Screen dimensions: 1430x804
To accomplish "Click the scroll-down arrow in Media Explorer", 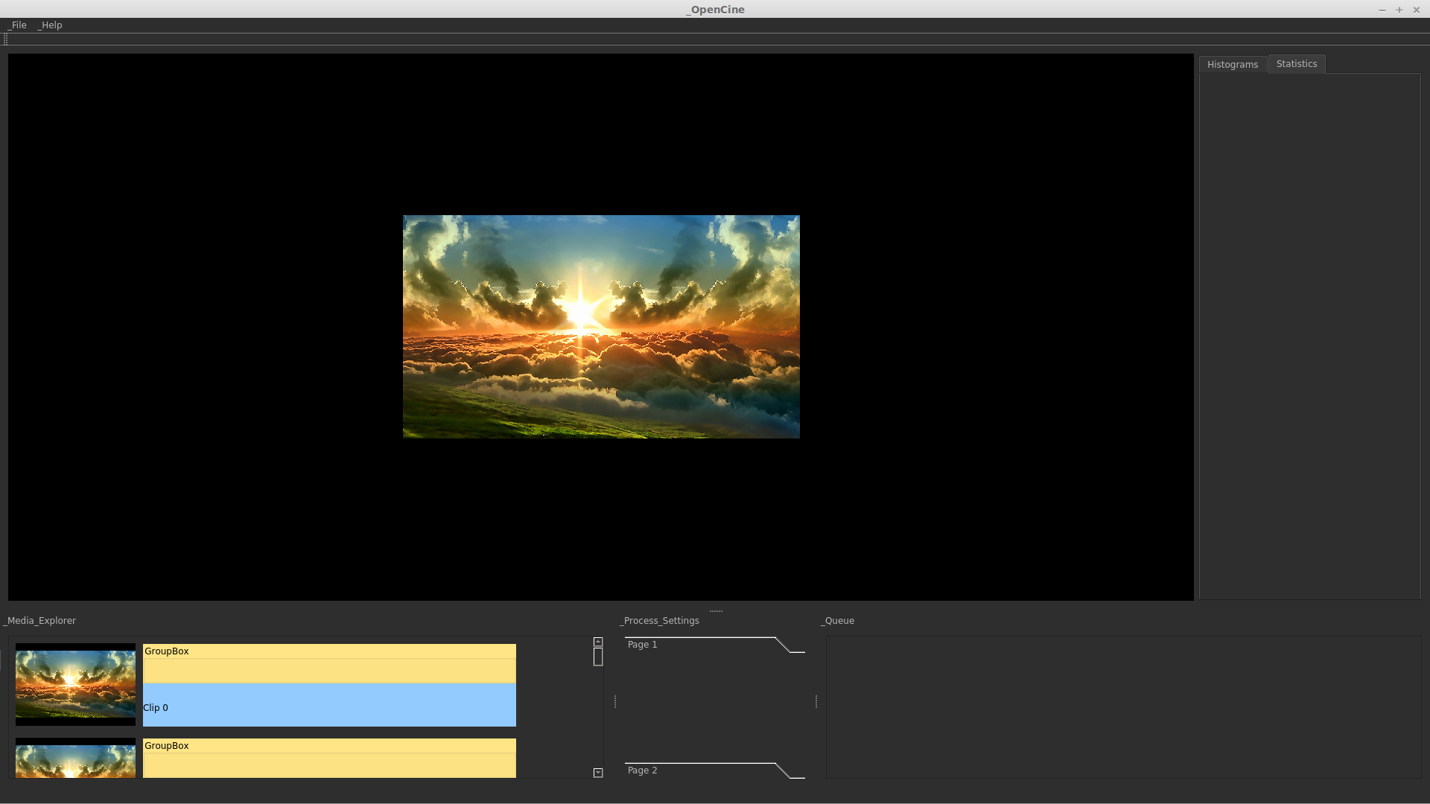I will (x=598, y=773).
